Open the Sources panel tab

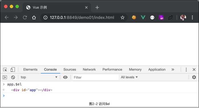pyautogui.click(x=70, y=70)
